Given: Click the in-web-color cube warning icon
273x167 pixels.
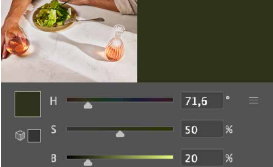Looking at the screenshot, I should (x=20, y=135).
